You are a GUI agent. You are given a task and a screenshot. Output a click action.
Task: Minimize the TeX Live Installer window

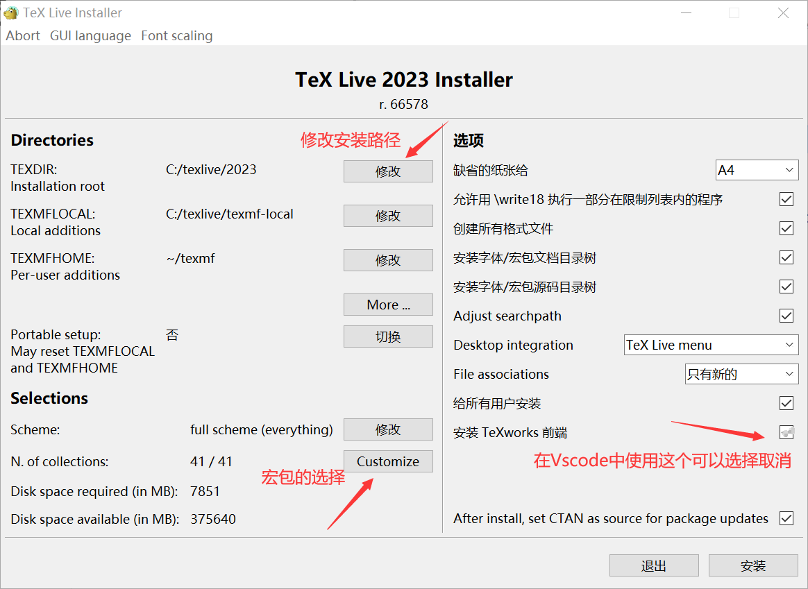click(x=686, y=13)
